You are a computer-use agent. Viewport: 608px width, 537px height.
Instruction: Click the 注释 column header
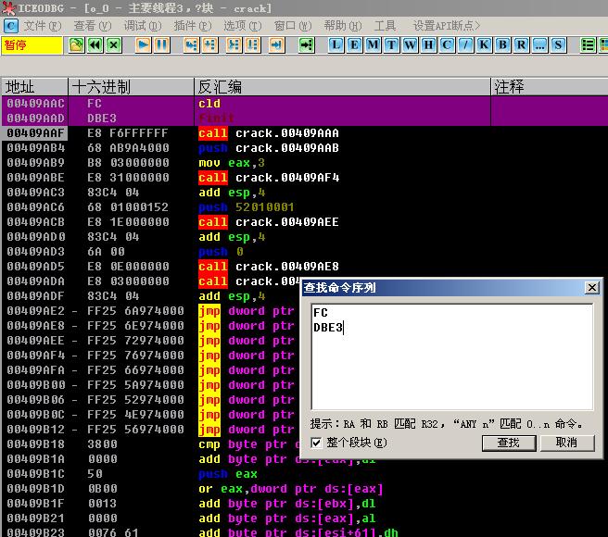point(550,86)
